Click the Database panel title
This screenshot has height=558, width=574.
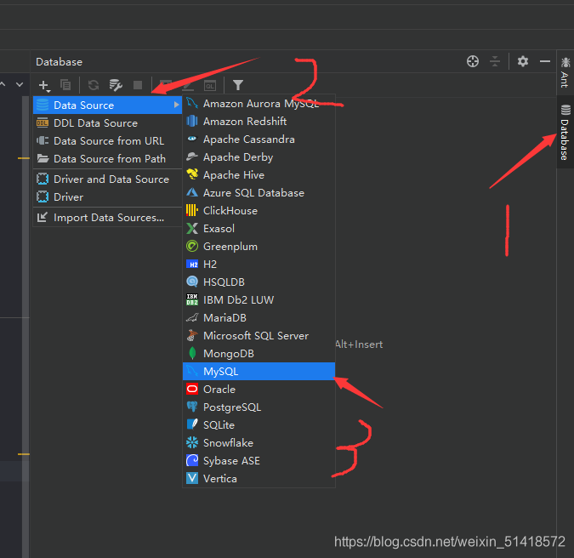point(59,62)
